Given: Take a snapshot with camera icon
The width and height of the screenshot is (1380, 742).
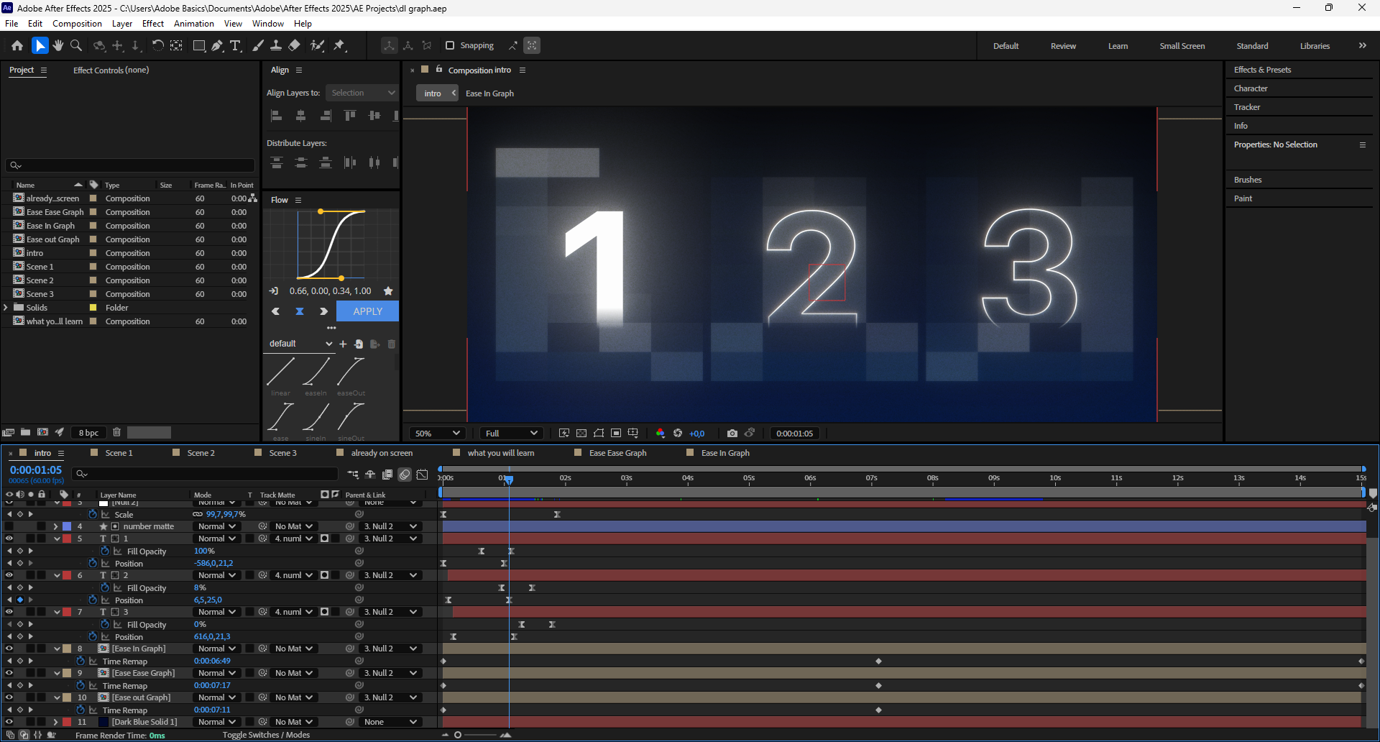Looking at the screenshot, I should [x=732, y=434].
